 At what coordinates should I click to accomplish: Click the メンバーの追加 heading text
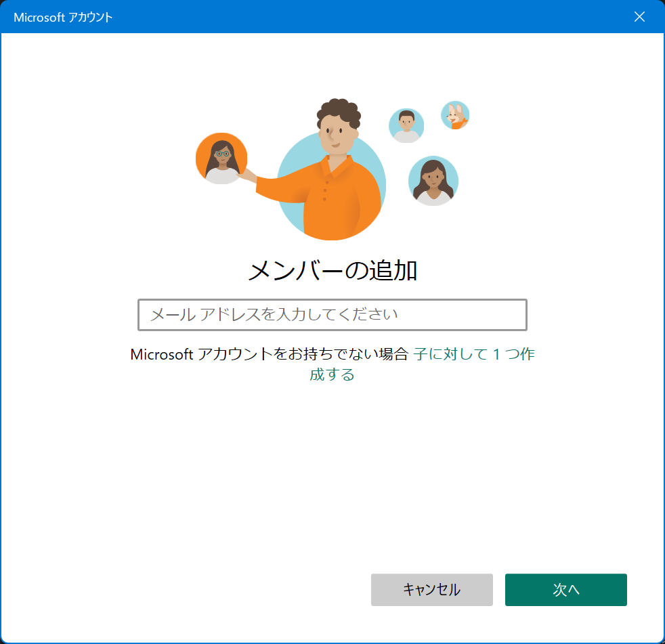[332, 270]
